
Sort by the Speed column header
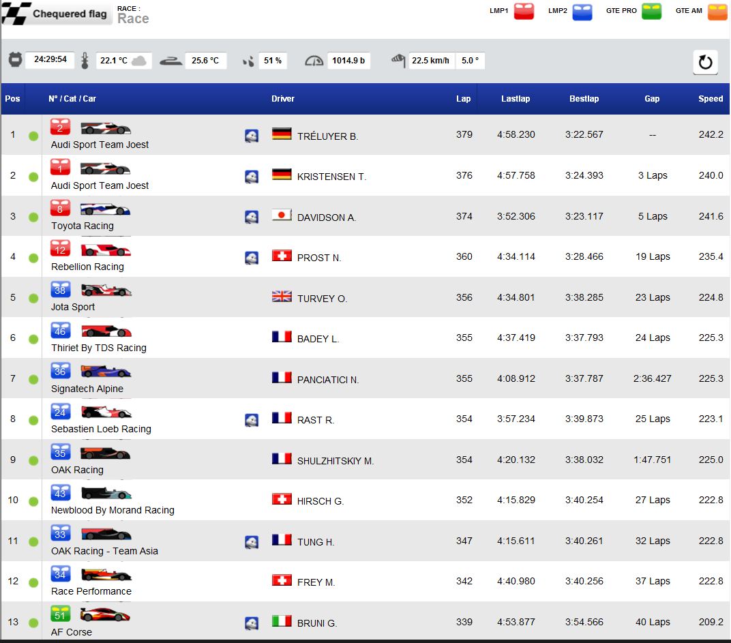pos(710,99)
